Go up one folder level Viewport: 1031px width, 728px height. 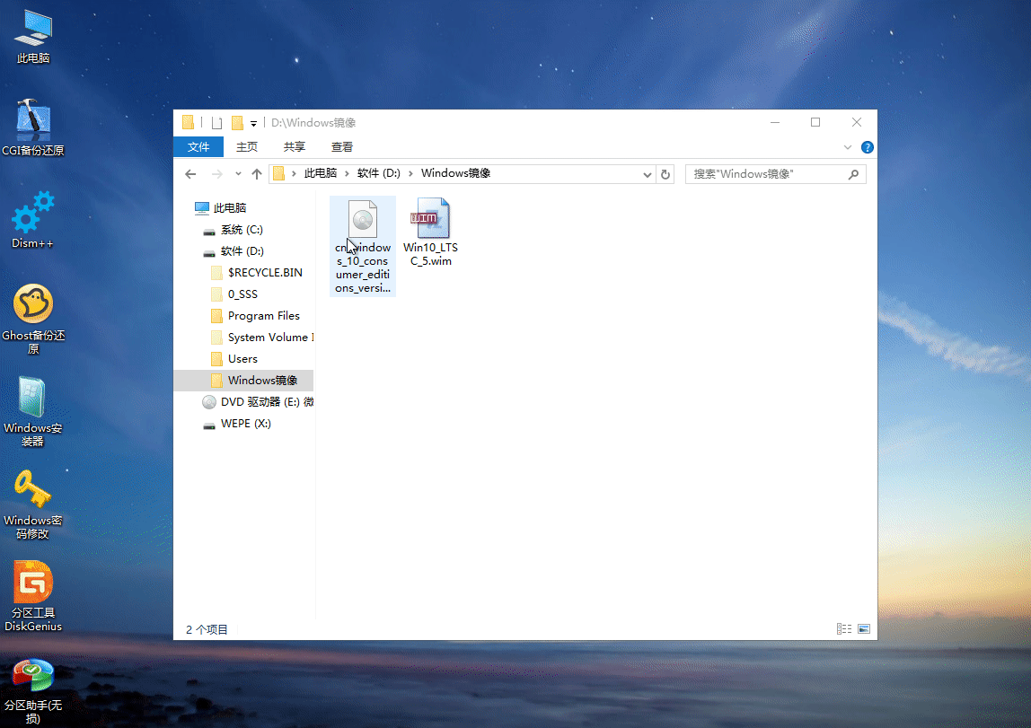point(257,174)
